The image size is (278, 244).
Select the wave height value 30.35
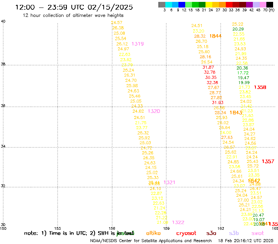pos(211,77)
